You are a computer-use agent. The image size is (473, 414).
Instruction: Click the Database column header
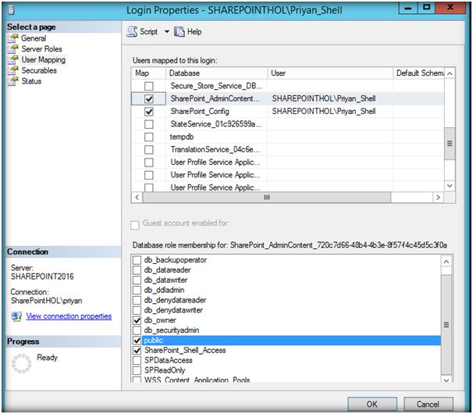[x=216, y=73]
